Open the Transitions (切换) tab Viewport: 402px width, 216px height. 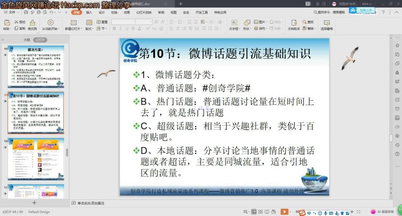point(114,12)
